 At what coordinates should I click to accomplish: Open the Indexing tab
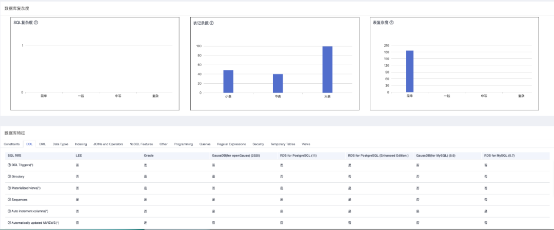81,144
